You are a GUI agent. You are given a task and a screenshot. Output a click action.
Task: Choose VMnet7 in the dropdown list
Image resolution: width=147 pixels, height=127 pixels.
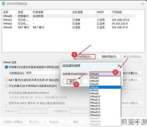105,90
